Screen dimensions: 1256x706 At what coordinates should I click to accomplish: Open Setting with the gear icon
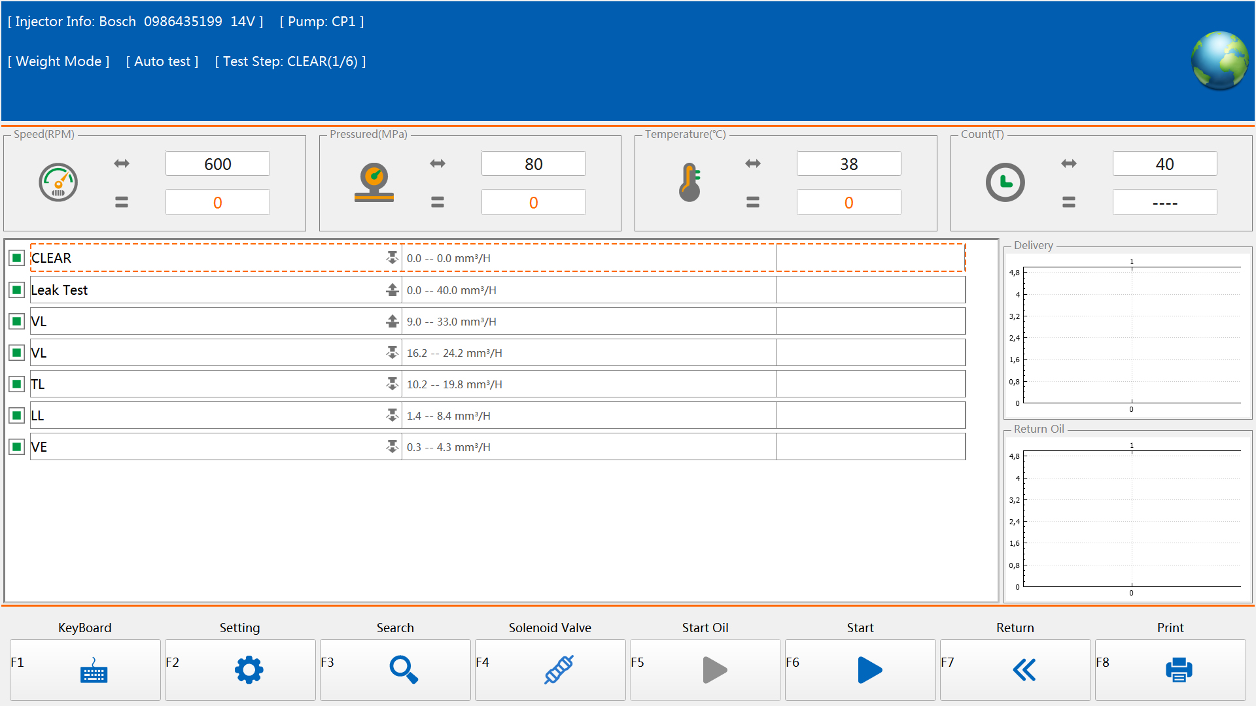tap(249, 670)
